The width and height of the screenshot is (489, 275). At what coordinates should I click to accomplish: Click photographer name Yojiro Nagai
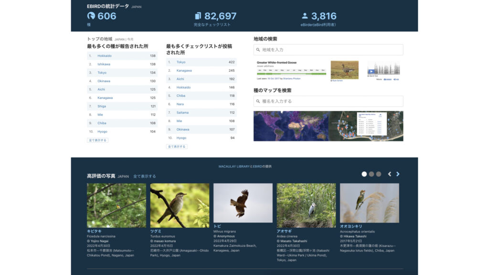coord(99,241)
